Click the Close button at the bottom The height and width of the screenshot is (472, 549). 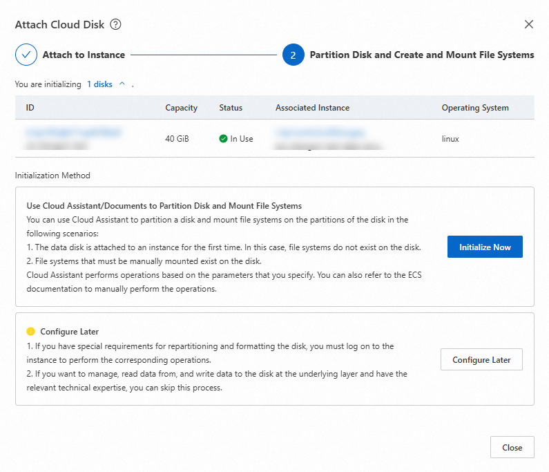(x=512, y=447)
